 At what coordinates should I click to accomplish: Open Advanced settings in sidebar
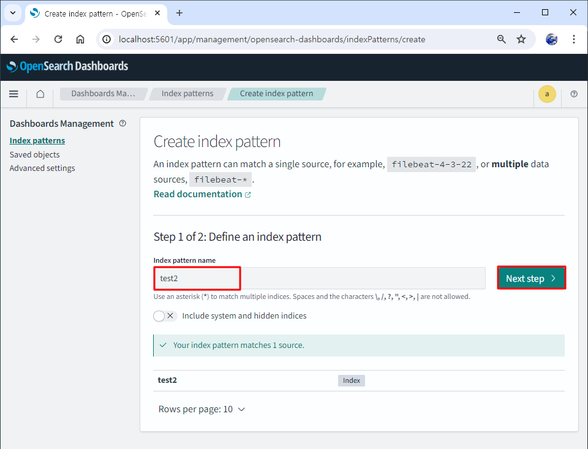42,168
